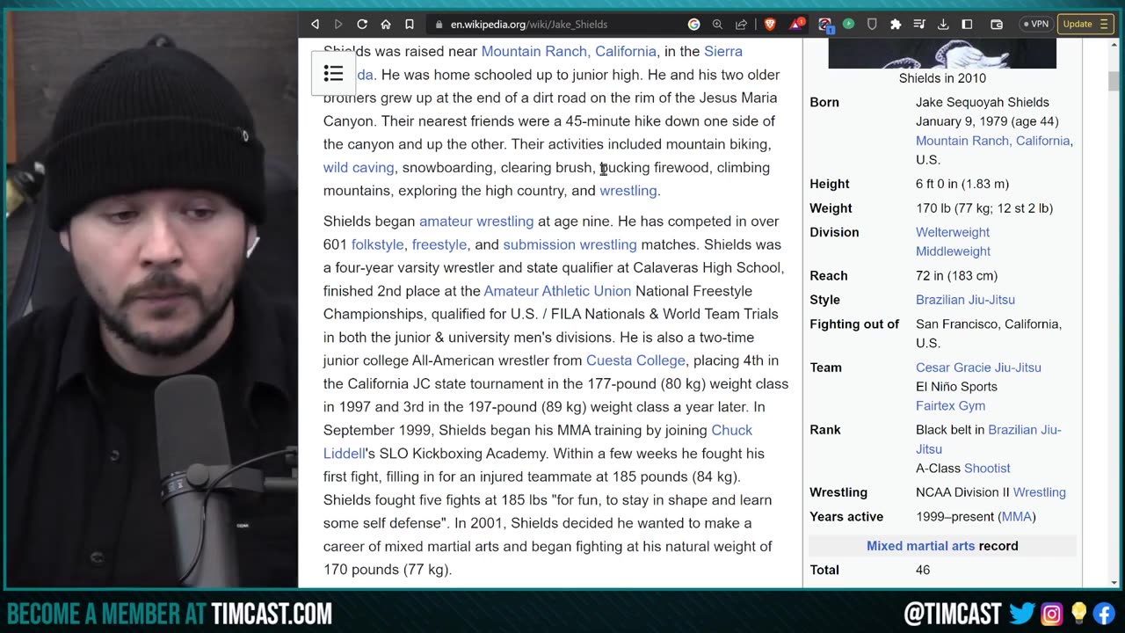Click the page vertical scrollbar thumb
Screen dimensions: 1125x633
(1114, 81)
